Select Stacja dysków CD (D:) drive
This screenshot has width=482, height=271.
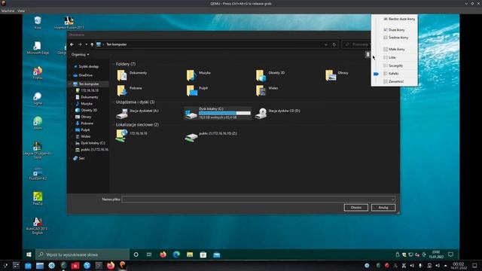click(278, 114)
